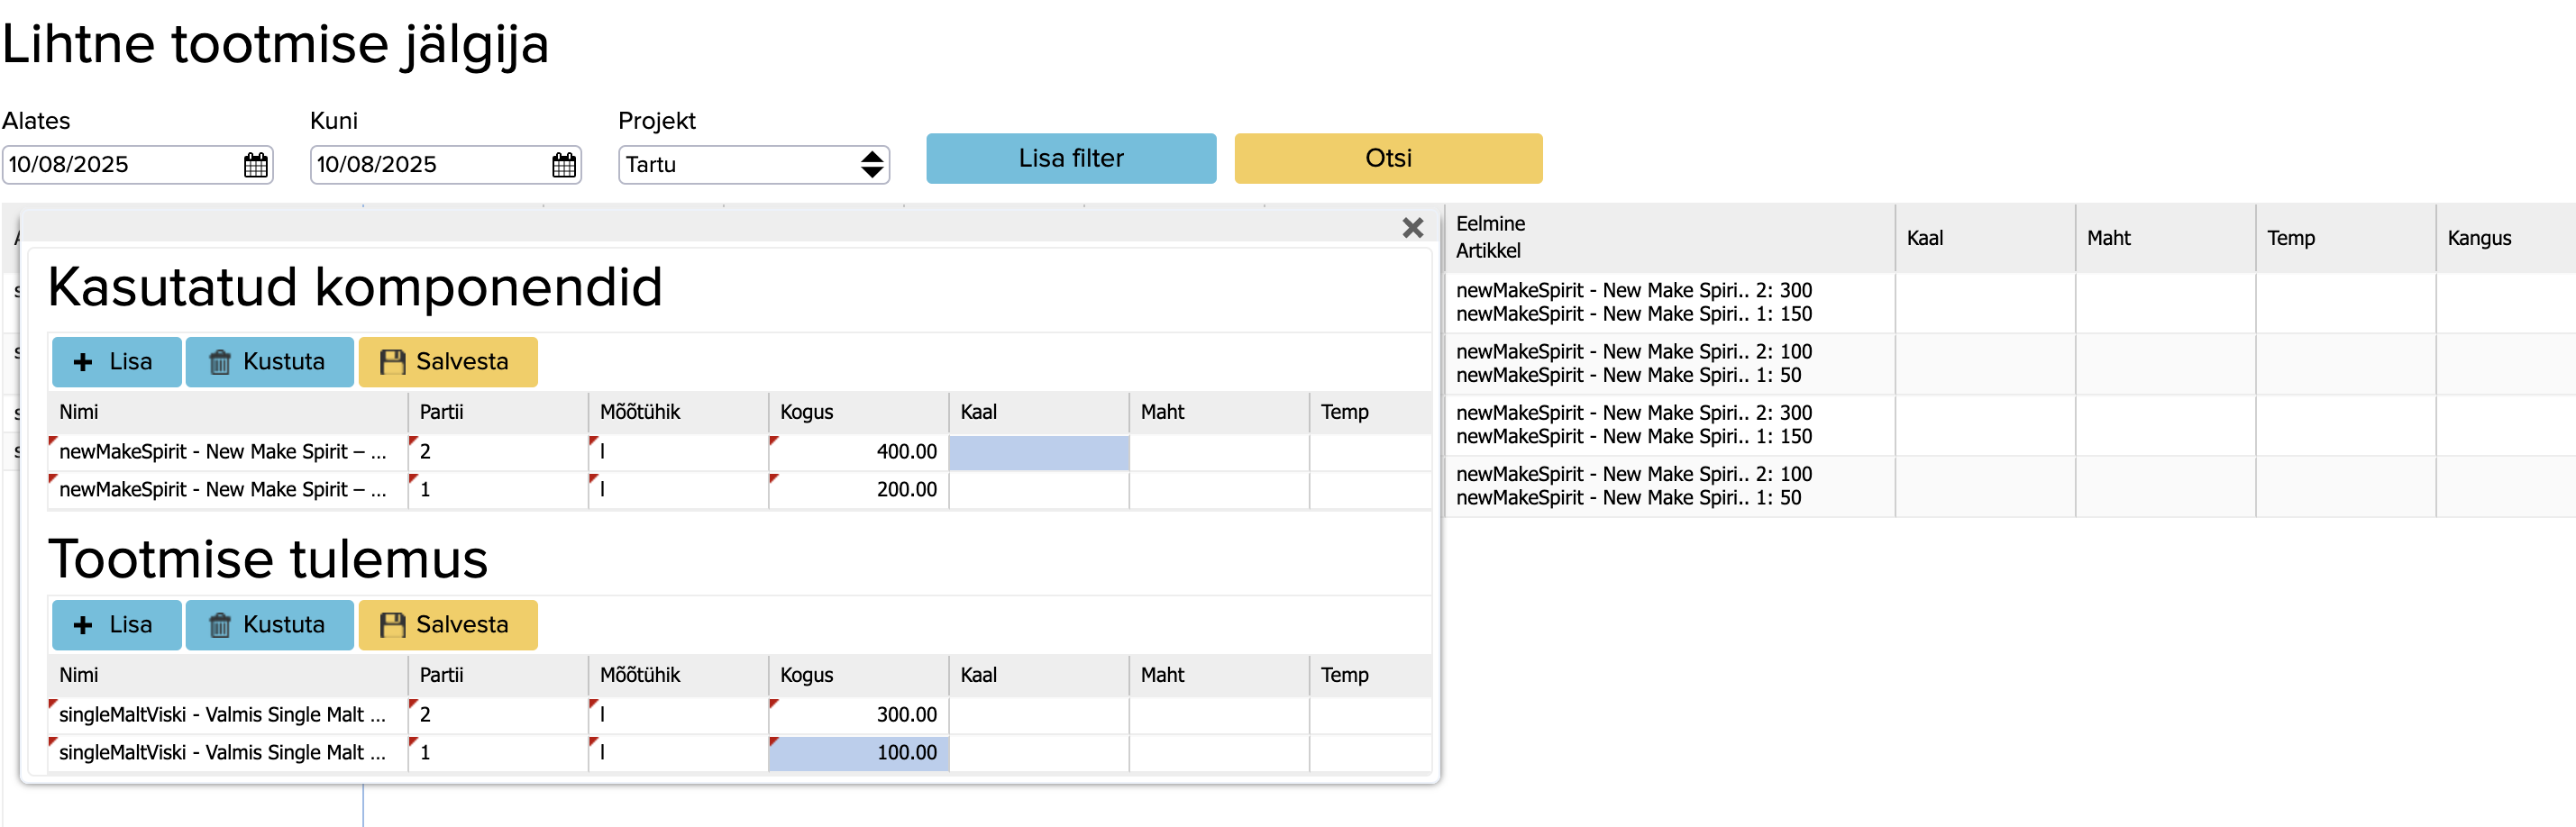The image size is (2576, 827).
Task: Click Lisa plus button under Kasutatud komponendid
Action: [x=116, y=362]
